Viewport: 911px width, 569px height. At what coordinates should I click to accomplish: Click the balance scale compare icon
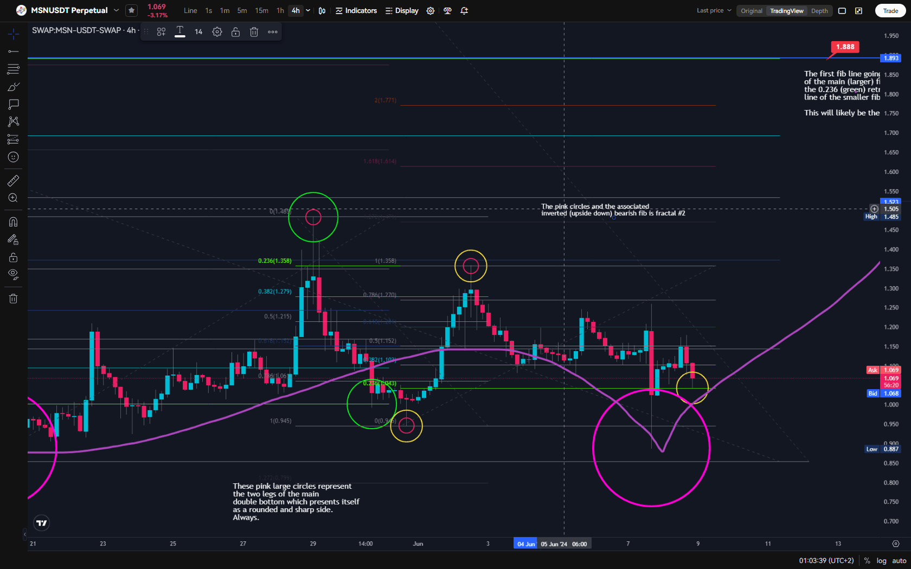point(447,11)
